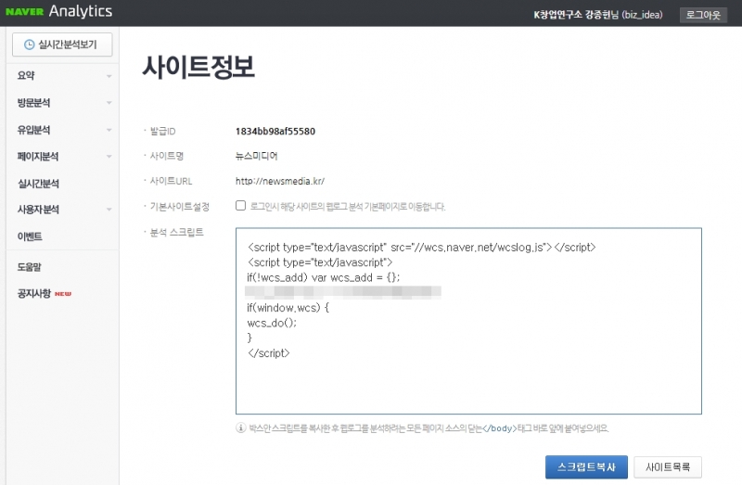Image resolution: width=742 pixels, height=485 pixels.
Task: Click the NEW badge next to 공지사항
Action: 63,294
